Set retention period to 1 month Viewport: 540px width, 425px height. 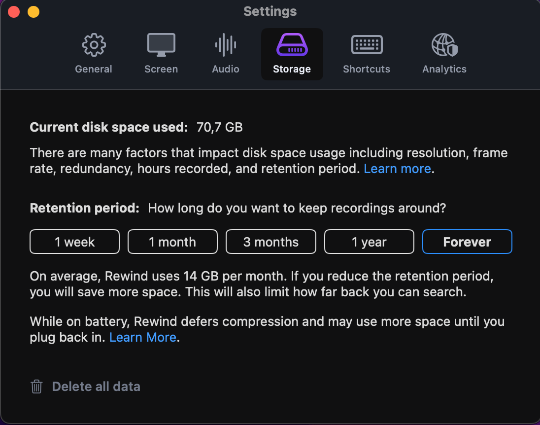(172, 242)
